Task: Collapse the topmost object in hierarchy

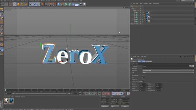Action: pos(131,6)
